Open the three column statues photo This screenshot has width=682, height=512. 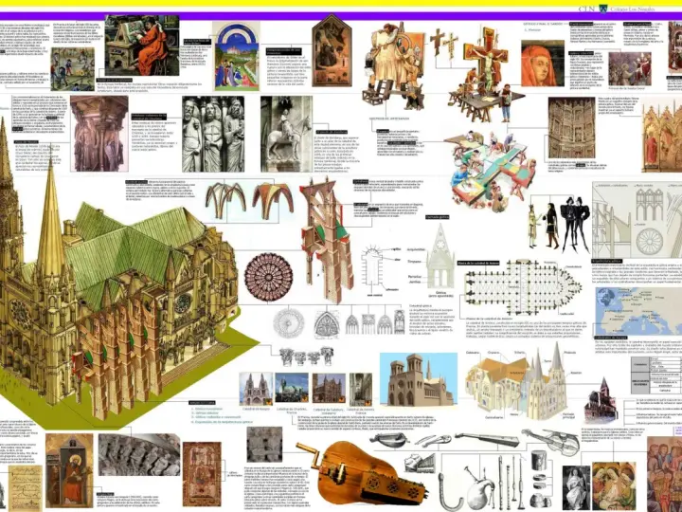pos(213,134)
